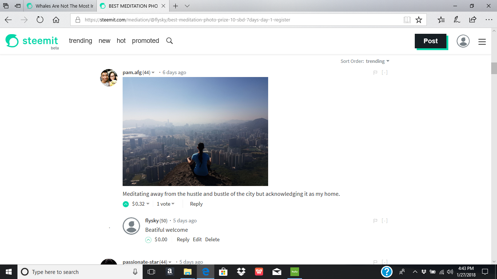Click the page vertical scrollbar thumb
Screen dimensions: 497x279
pos(494,68)
